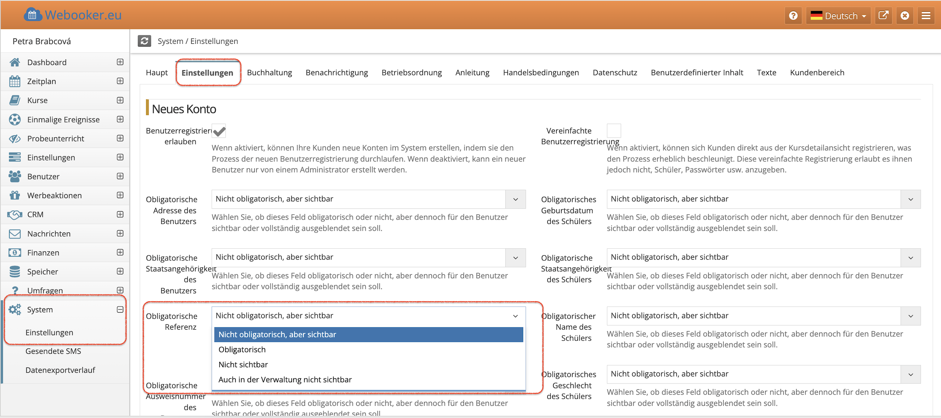Open the help question mark icon
This screenshot has height=418, width=941.
pyautogui.click(x=793, y=15)
